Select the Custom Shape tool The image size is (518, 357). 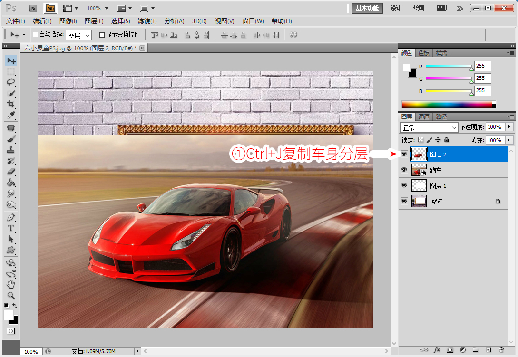[11, 250]
